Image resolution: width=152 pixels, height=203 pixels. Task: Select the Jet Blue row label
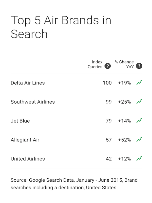pyautogui.click(x=20, y=121)
